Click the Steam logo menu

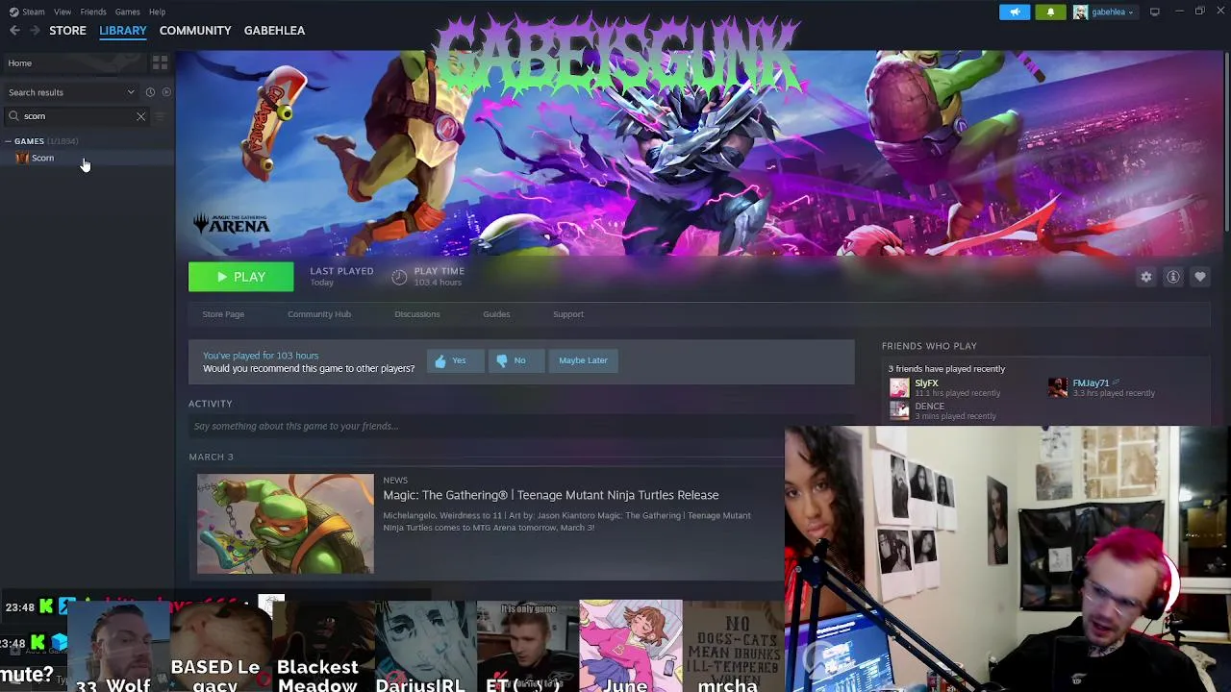tap(27, 12)
